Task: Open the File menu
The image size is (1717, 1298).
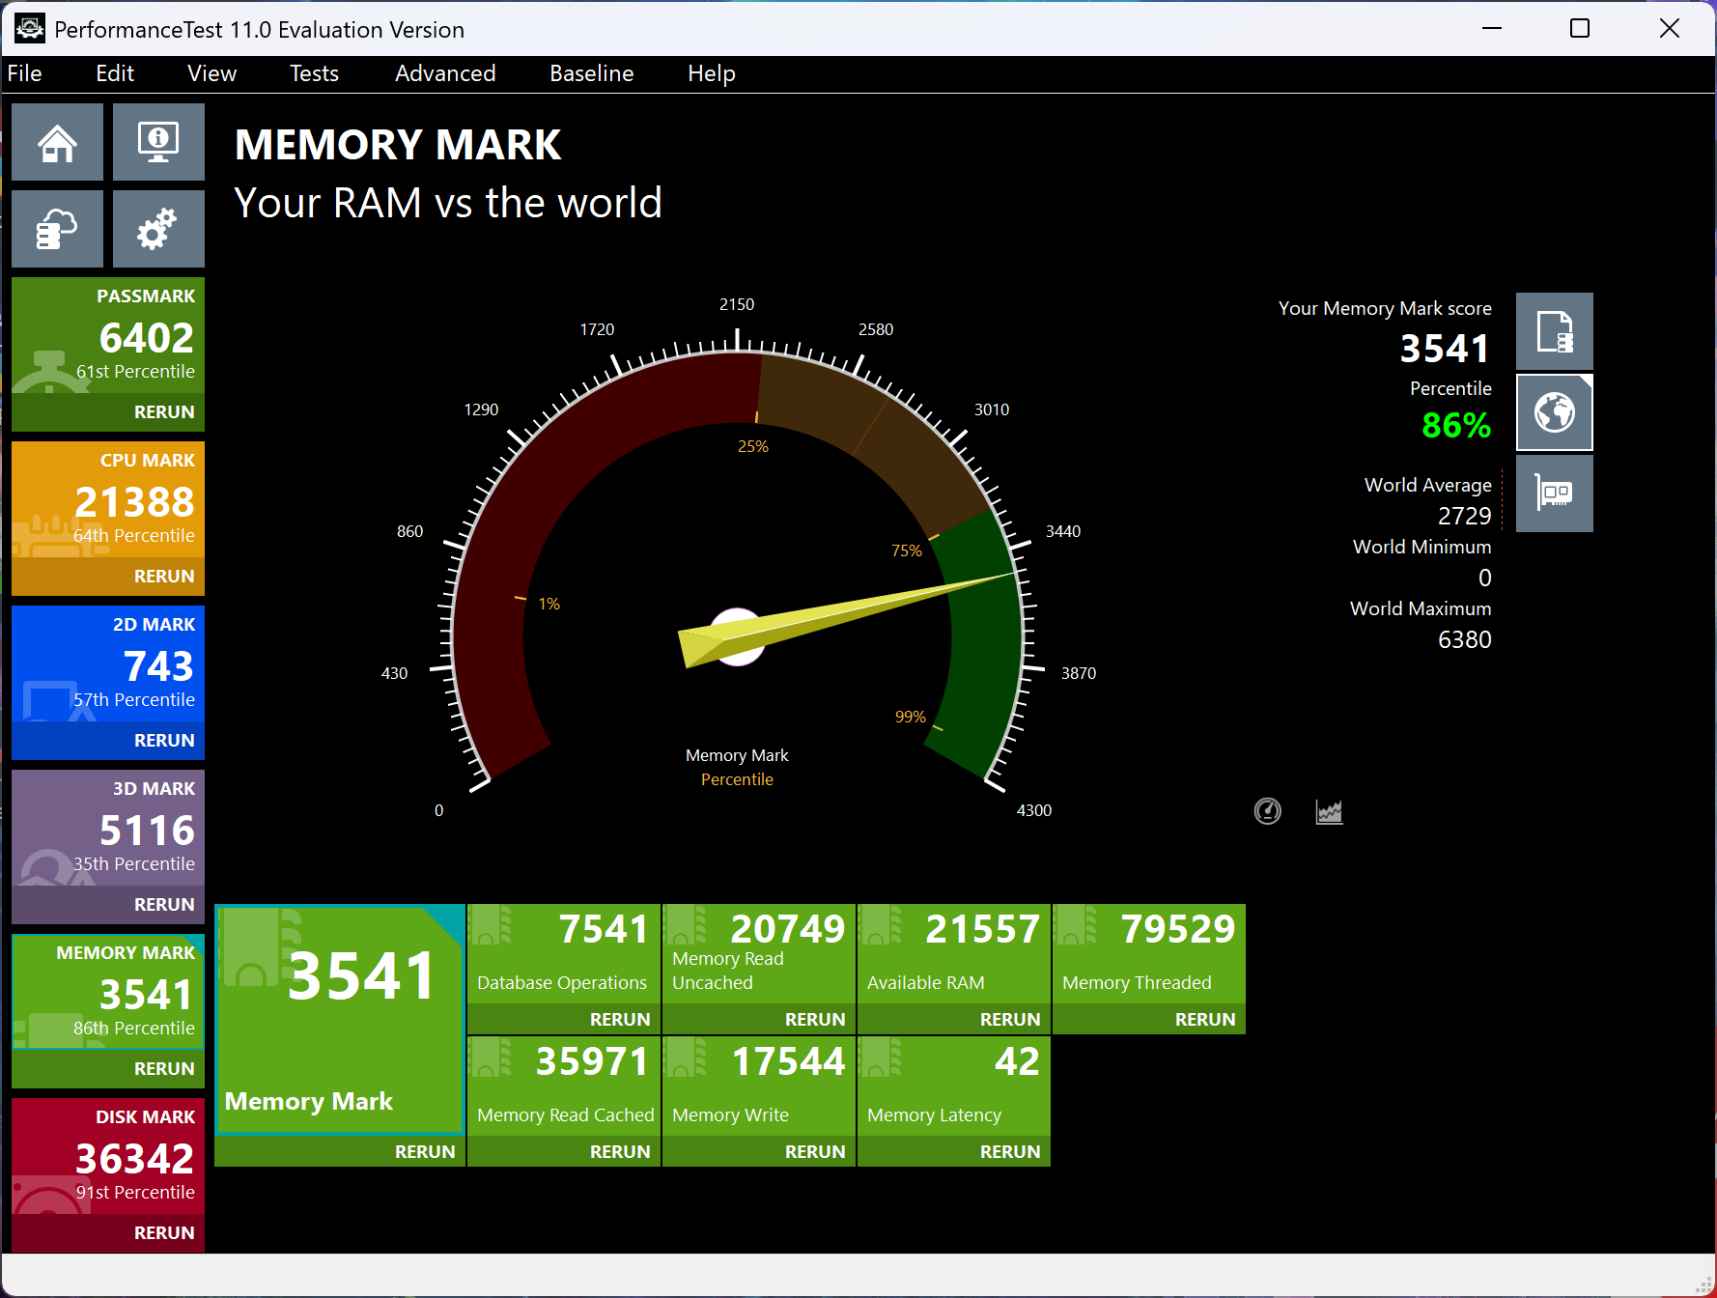Action: [x=25, y=73]
